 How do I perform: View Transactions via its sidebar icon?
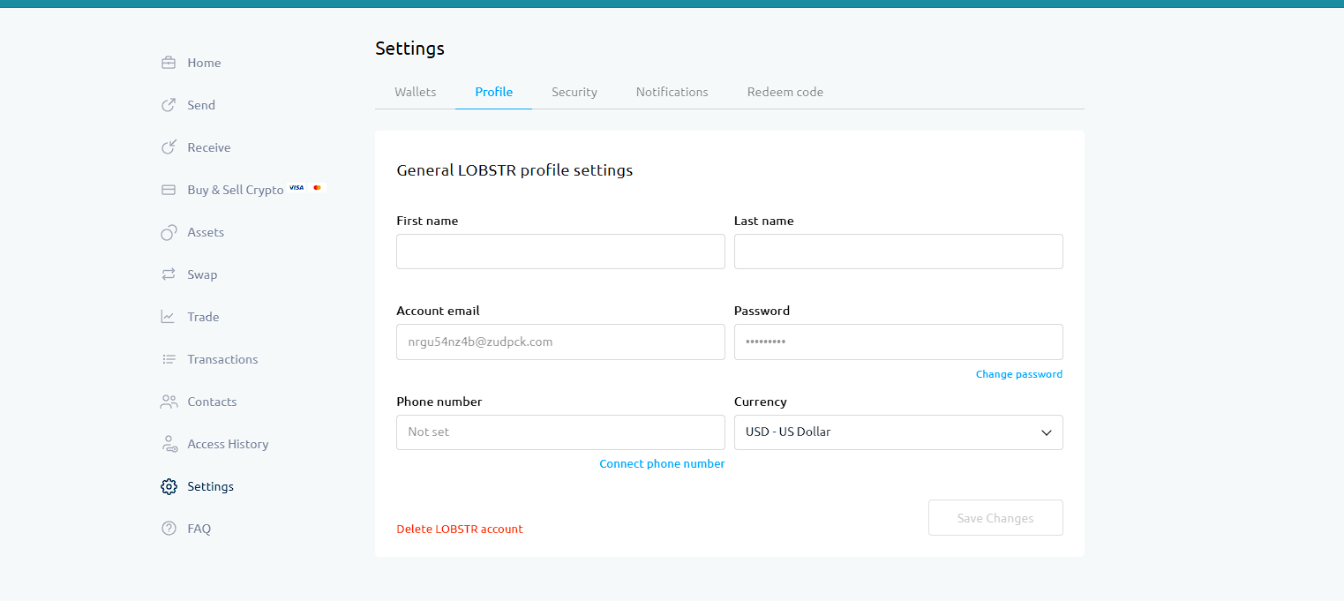click(169, 358)
